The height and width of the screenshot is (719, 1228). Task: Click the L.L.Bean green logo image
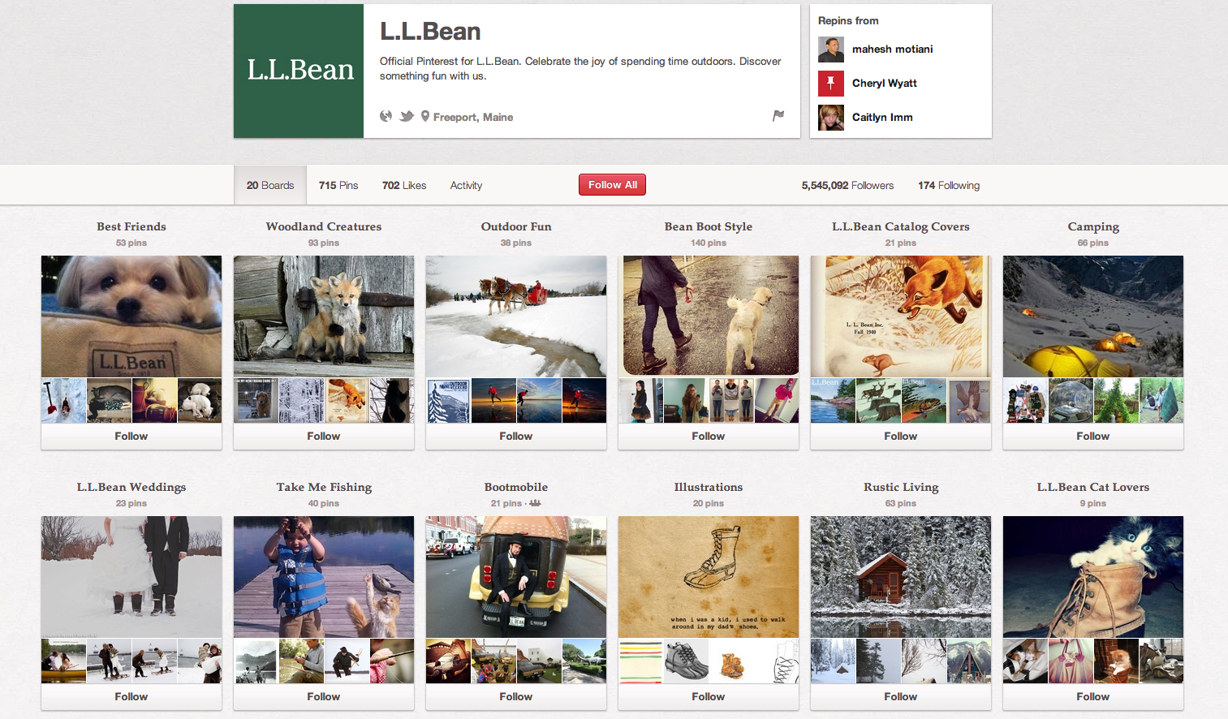[299, 71]
